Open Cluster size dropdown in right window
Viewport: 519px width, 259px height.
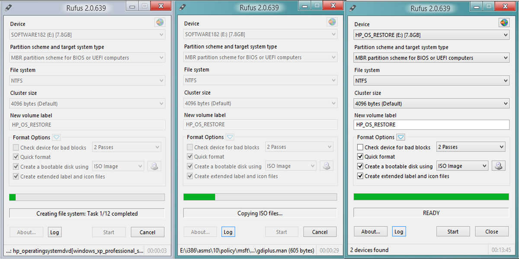431,104
